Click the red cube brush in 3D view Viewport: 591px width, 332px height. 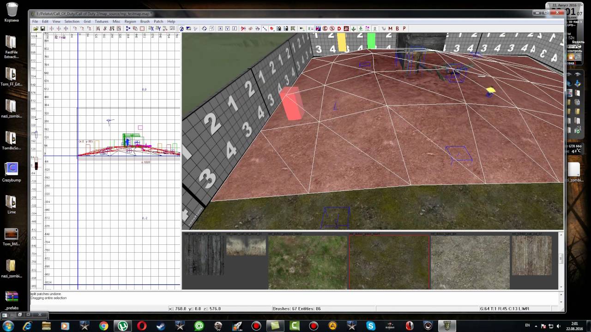[292, 103]
